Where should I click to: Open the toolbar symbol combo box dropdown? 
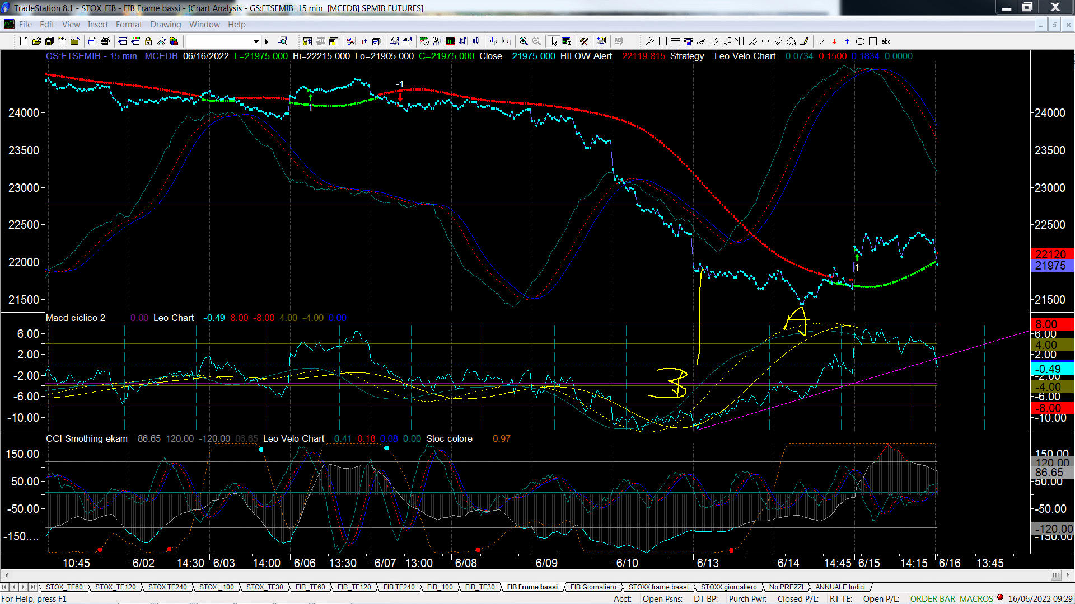[256, 41]
